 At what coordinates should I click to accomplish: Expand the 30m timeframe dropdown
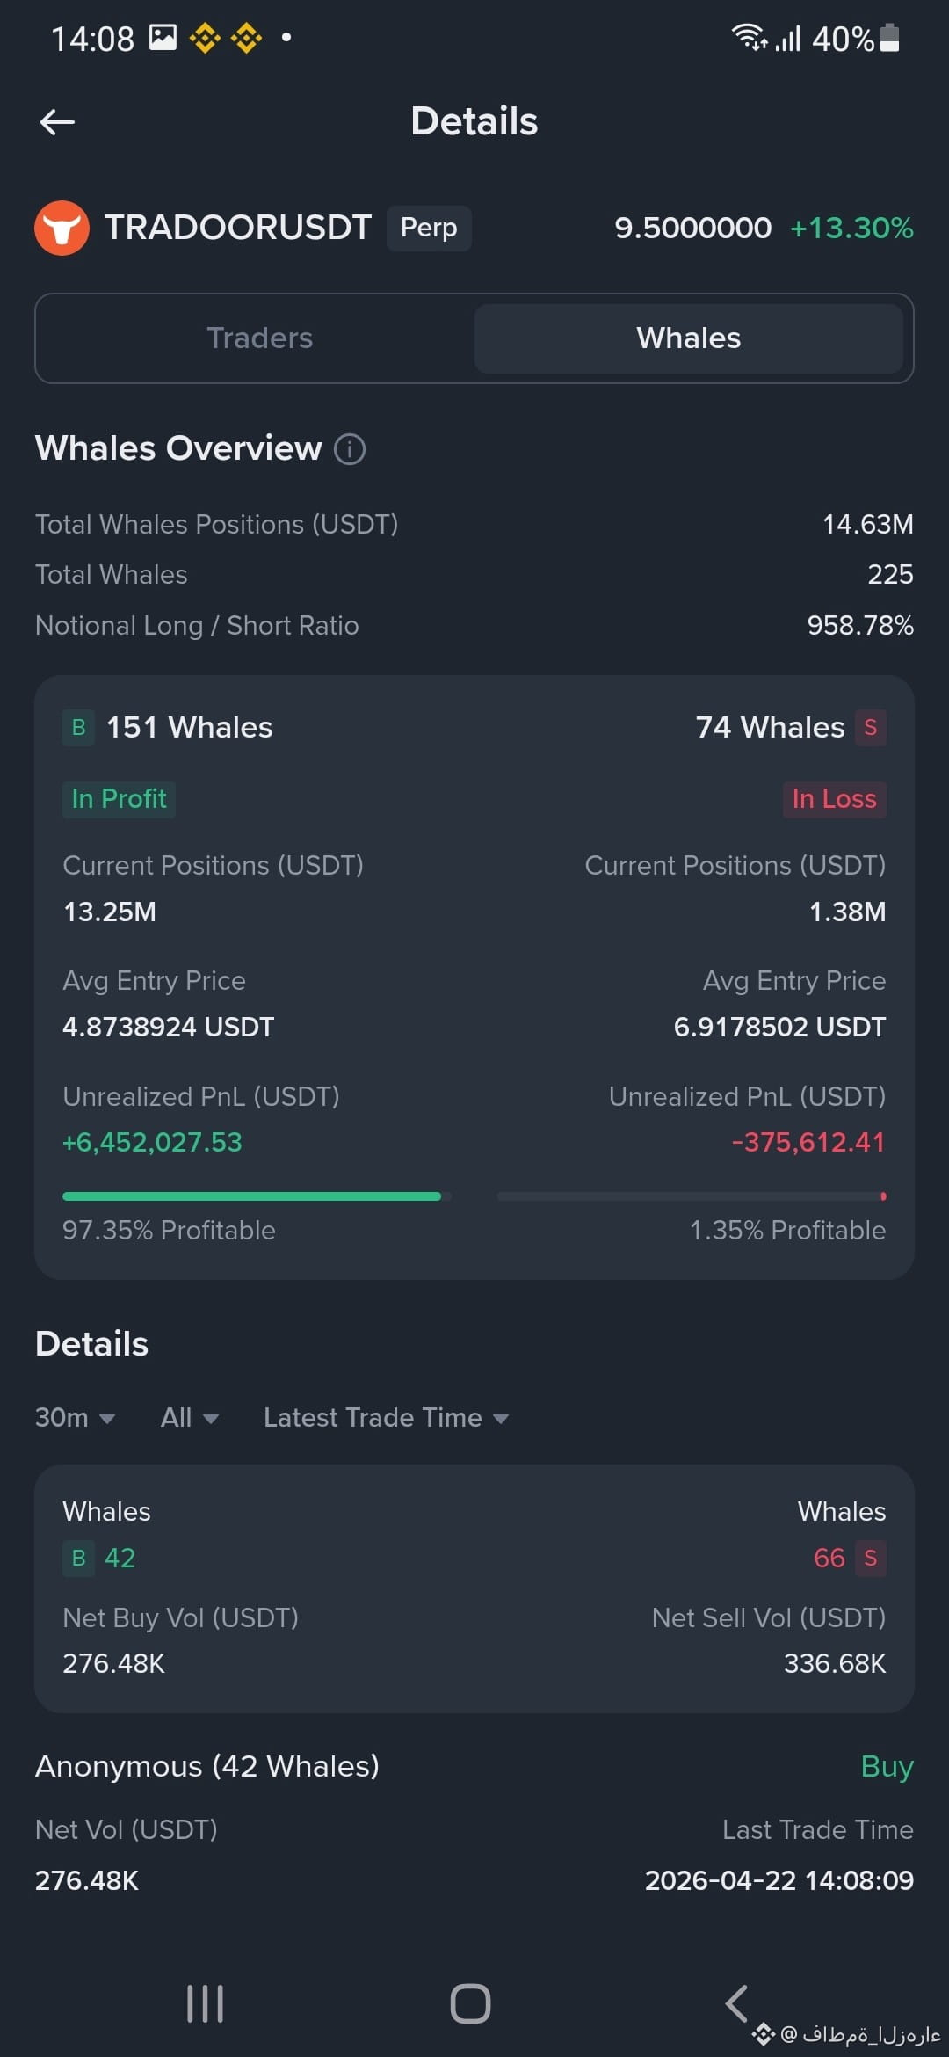coord(76,1418)
